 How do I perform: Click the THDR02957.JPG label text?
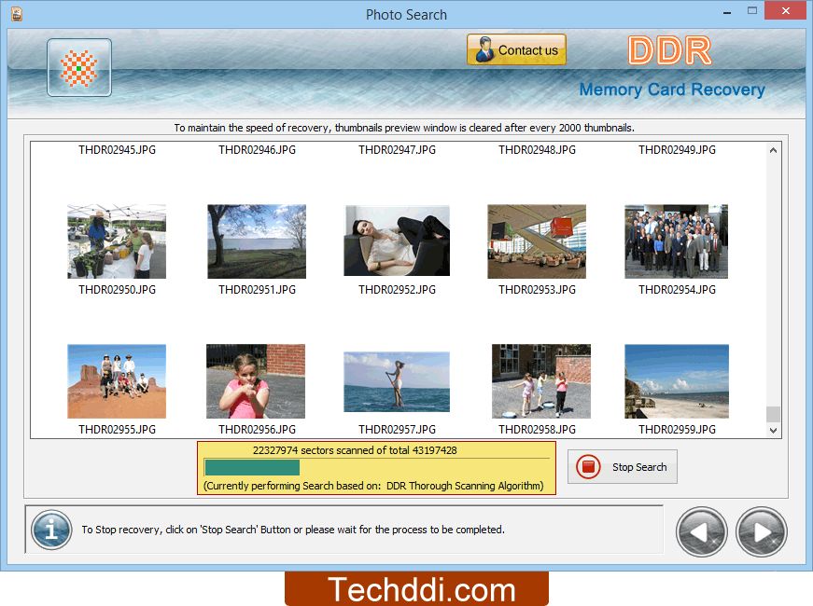pyautogui.click(x=398, y=430)
